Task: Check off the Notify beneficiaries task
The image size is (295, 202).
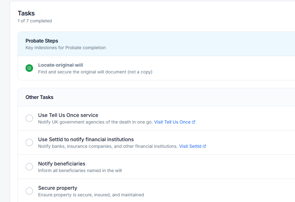Action: tap(29, 167)
